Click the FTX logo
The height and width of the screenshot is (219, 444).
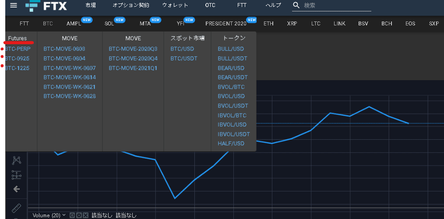(x=46, y=6)
